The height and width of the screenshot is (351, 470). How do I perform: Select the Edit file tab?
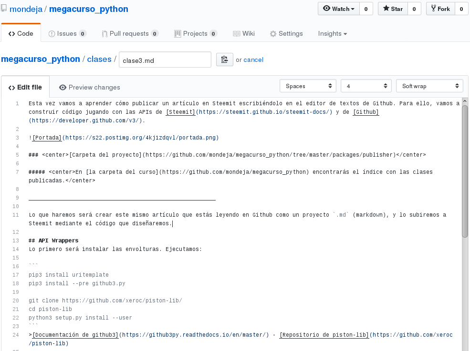coord(25,87)
